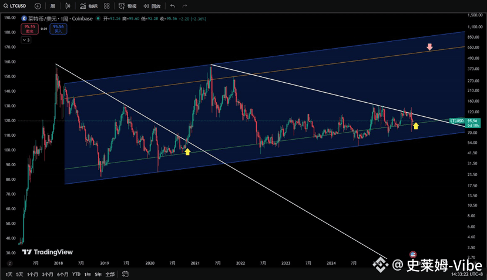The width and height of the screenshot is (487, 280).
Task: Click the 14:33:22 UTC+8 timezone setting
Action: tap(467, 274)
